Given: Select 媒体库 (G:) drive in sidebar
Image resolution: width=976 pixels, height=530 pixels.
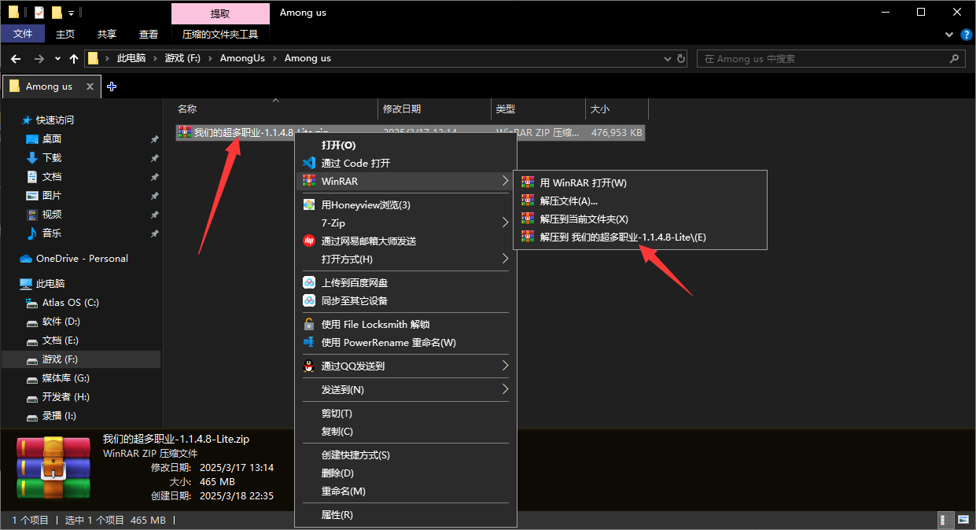Looking at the screenshot, I should tap(66, 377).
